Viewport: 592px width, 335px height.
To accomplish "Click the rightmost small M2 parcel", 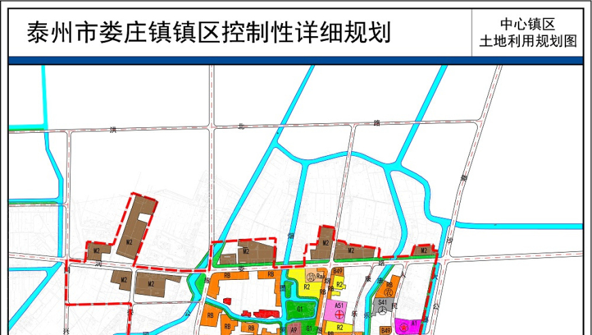I will coord(424,251).
